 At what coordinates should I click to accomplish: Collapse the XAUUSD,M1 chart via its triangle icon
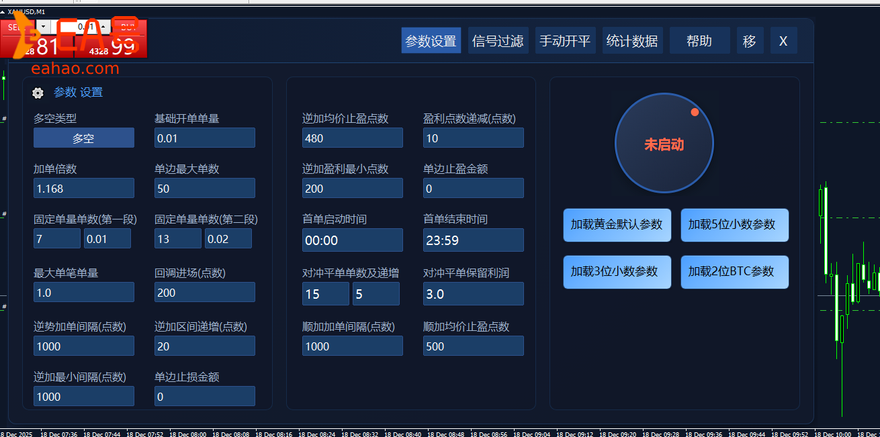[3, 12]
